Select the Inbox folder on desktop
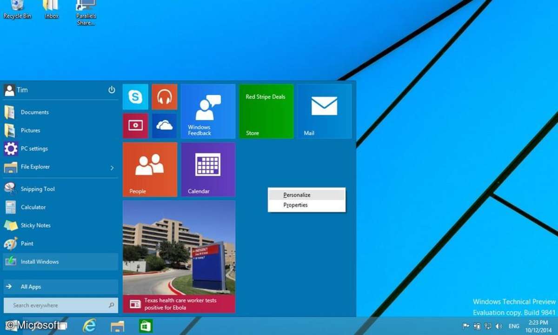 (51, 9)
